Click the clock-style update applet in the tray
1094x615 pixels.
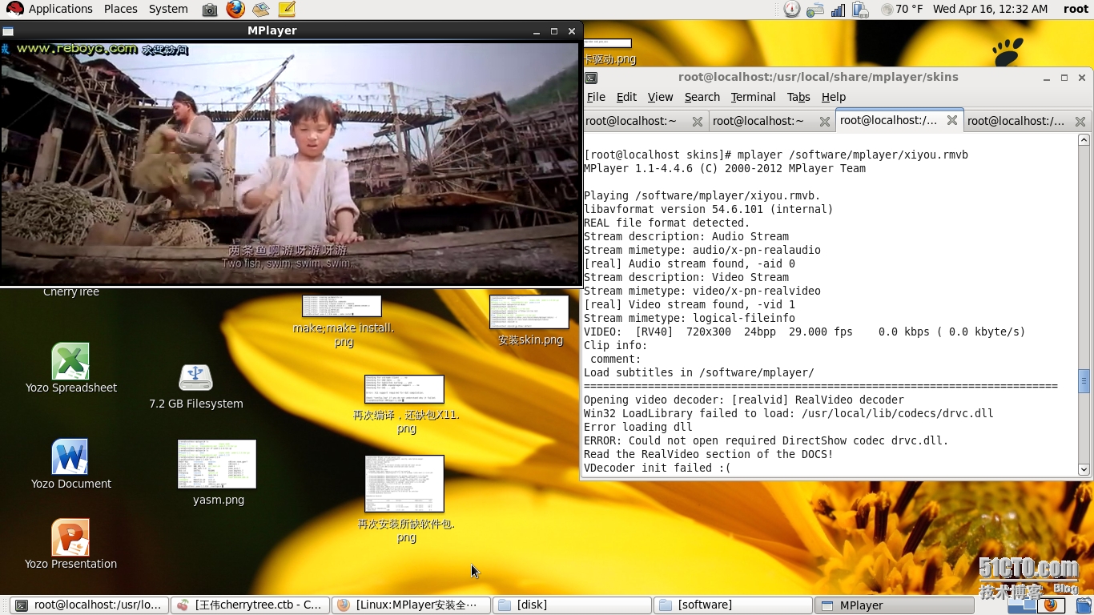pyautogui.click(x=791, y=10)
